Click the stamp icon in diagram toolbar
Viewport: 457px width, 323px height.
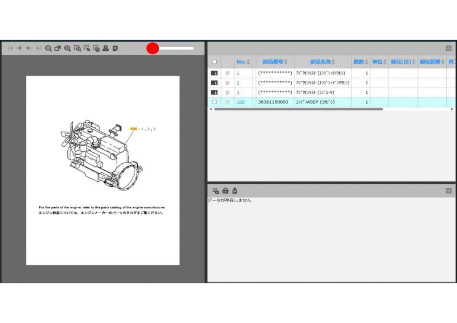(x=106, y=48)
